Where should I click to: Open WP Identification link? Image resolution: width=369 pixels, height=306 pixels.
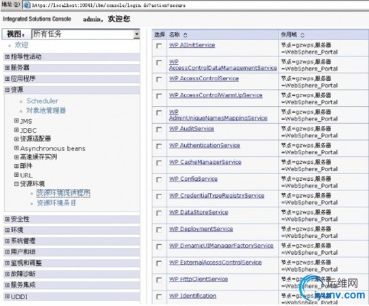[x=193, y=296]
